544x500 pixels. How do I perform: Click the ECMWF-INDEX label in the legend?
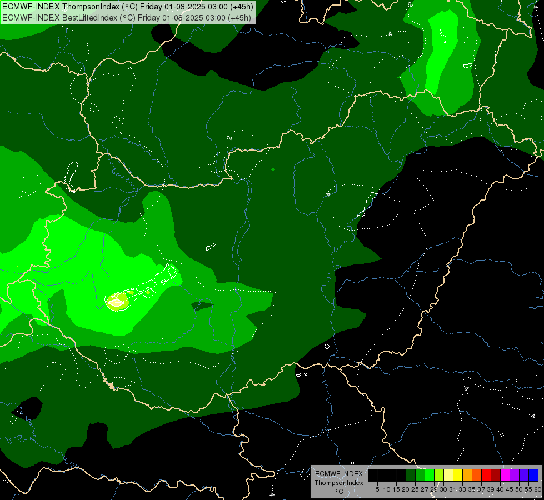tap(339, 474)
